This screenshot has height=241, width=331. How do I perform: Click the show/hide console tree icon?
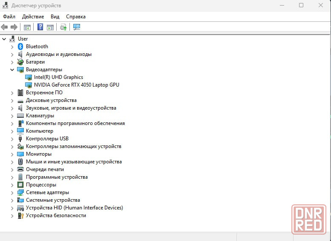tap(27, 27)
